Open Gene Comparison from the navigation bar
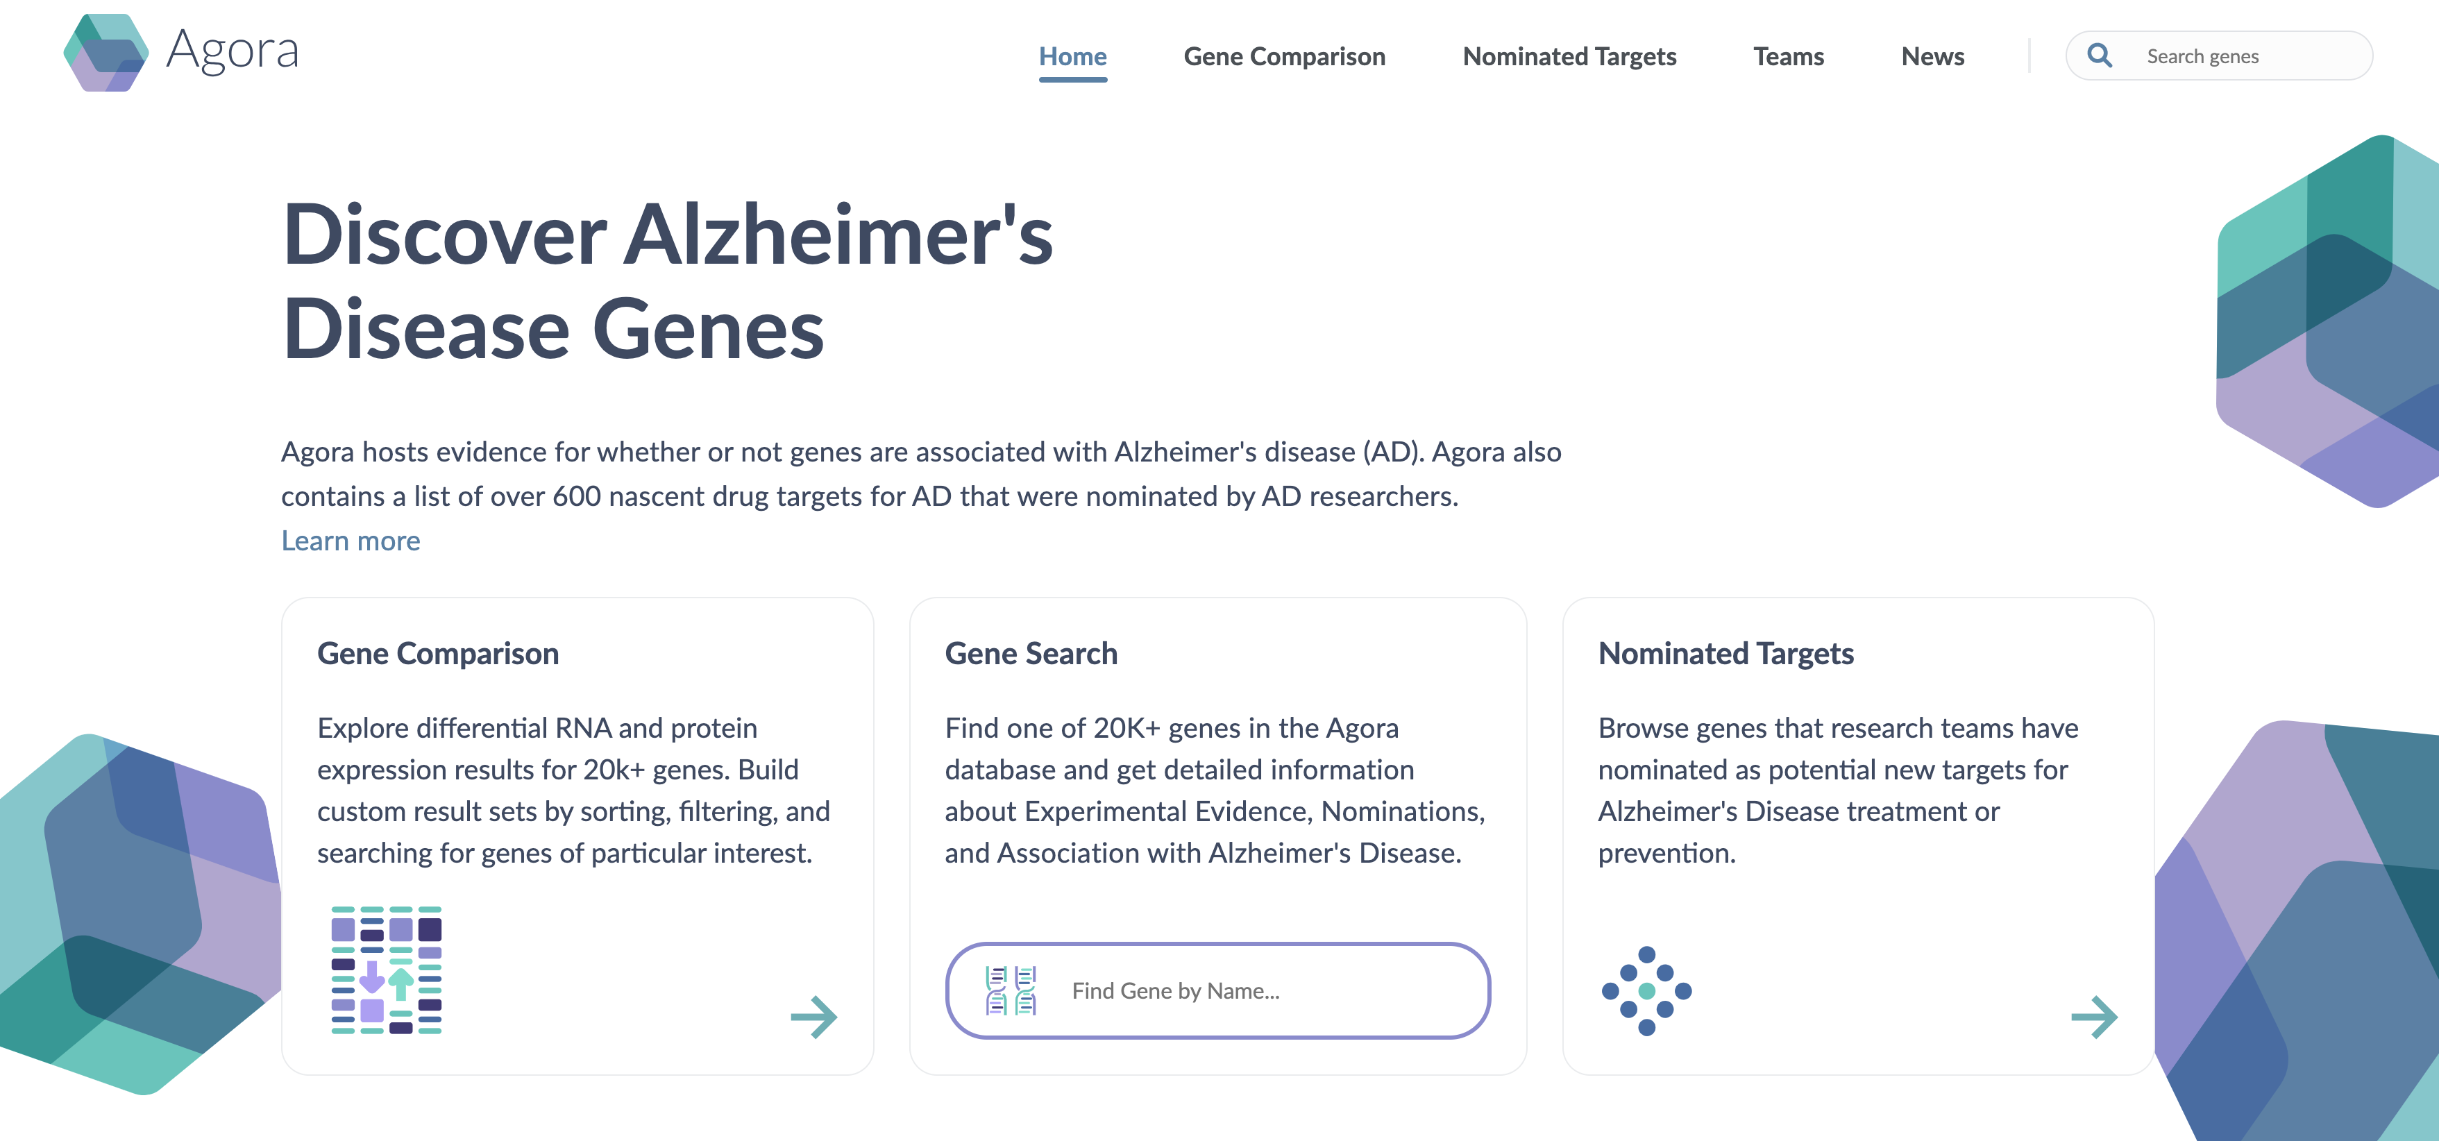 (x=1284, y=57)
